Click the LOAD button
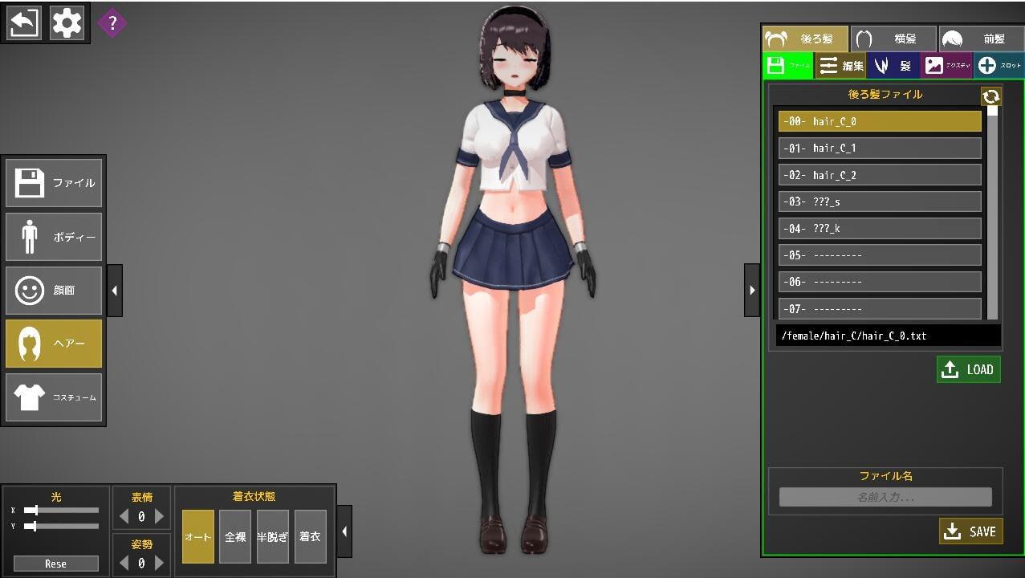 click(968, 369)
